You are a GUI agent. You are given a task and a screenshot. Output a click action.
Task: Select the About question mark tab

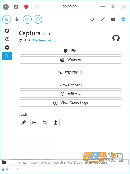(x=7, y=56)
